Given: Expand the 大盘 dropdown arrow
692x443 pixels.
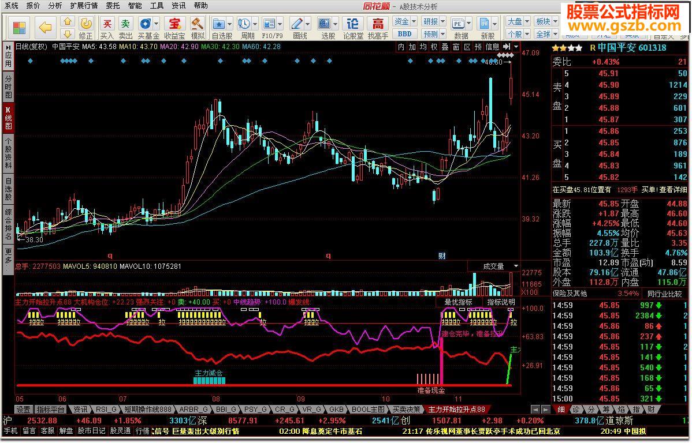Looking at the screenshot, I should coord(526,21).
